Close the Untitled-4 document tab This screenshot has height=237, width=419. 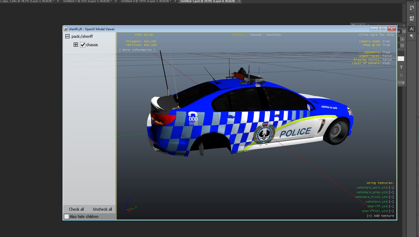point(175,1)
